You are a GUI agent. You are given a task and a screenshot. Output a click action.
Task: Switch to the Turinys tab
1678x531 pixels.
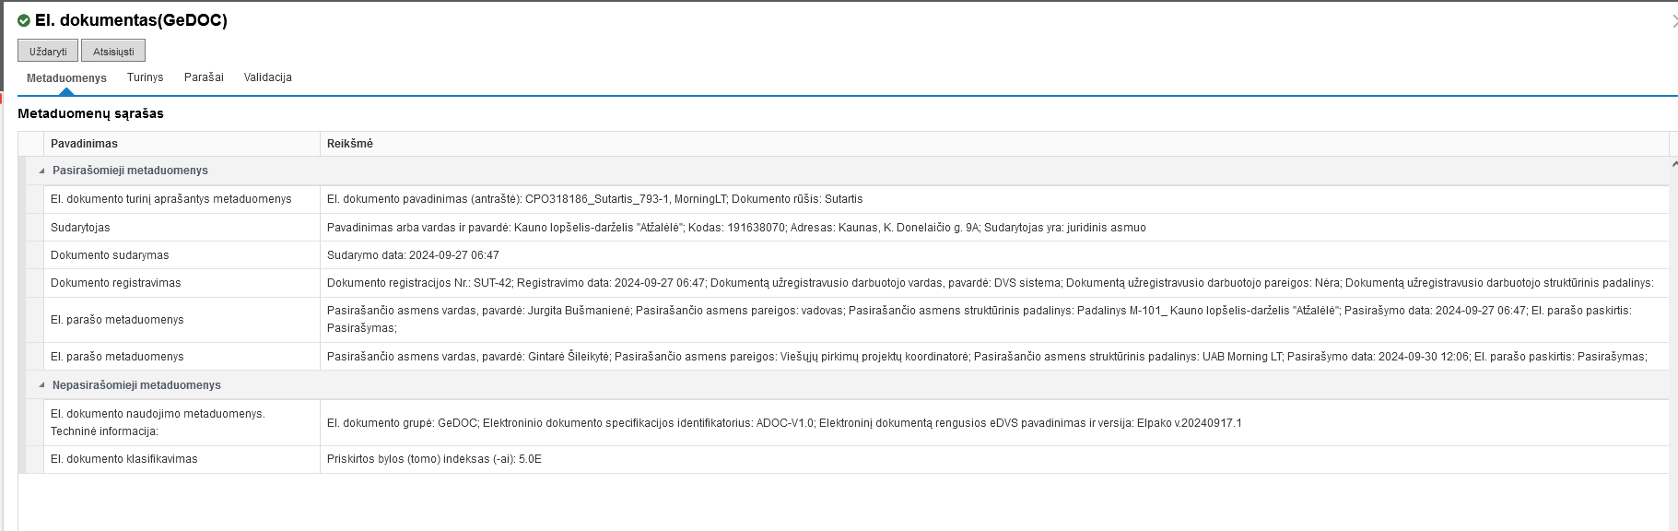(145, 77)
